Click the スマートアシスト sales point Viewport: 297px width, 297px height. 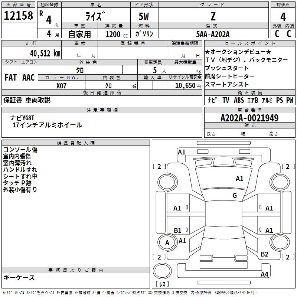[227, 84]
